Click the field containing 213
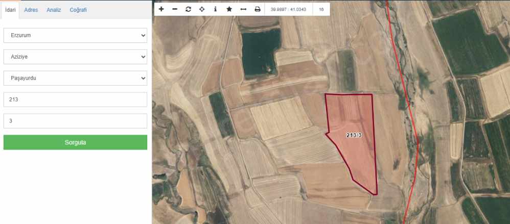This screenshot has height=224, width=510. click(75, 100)
